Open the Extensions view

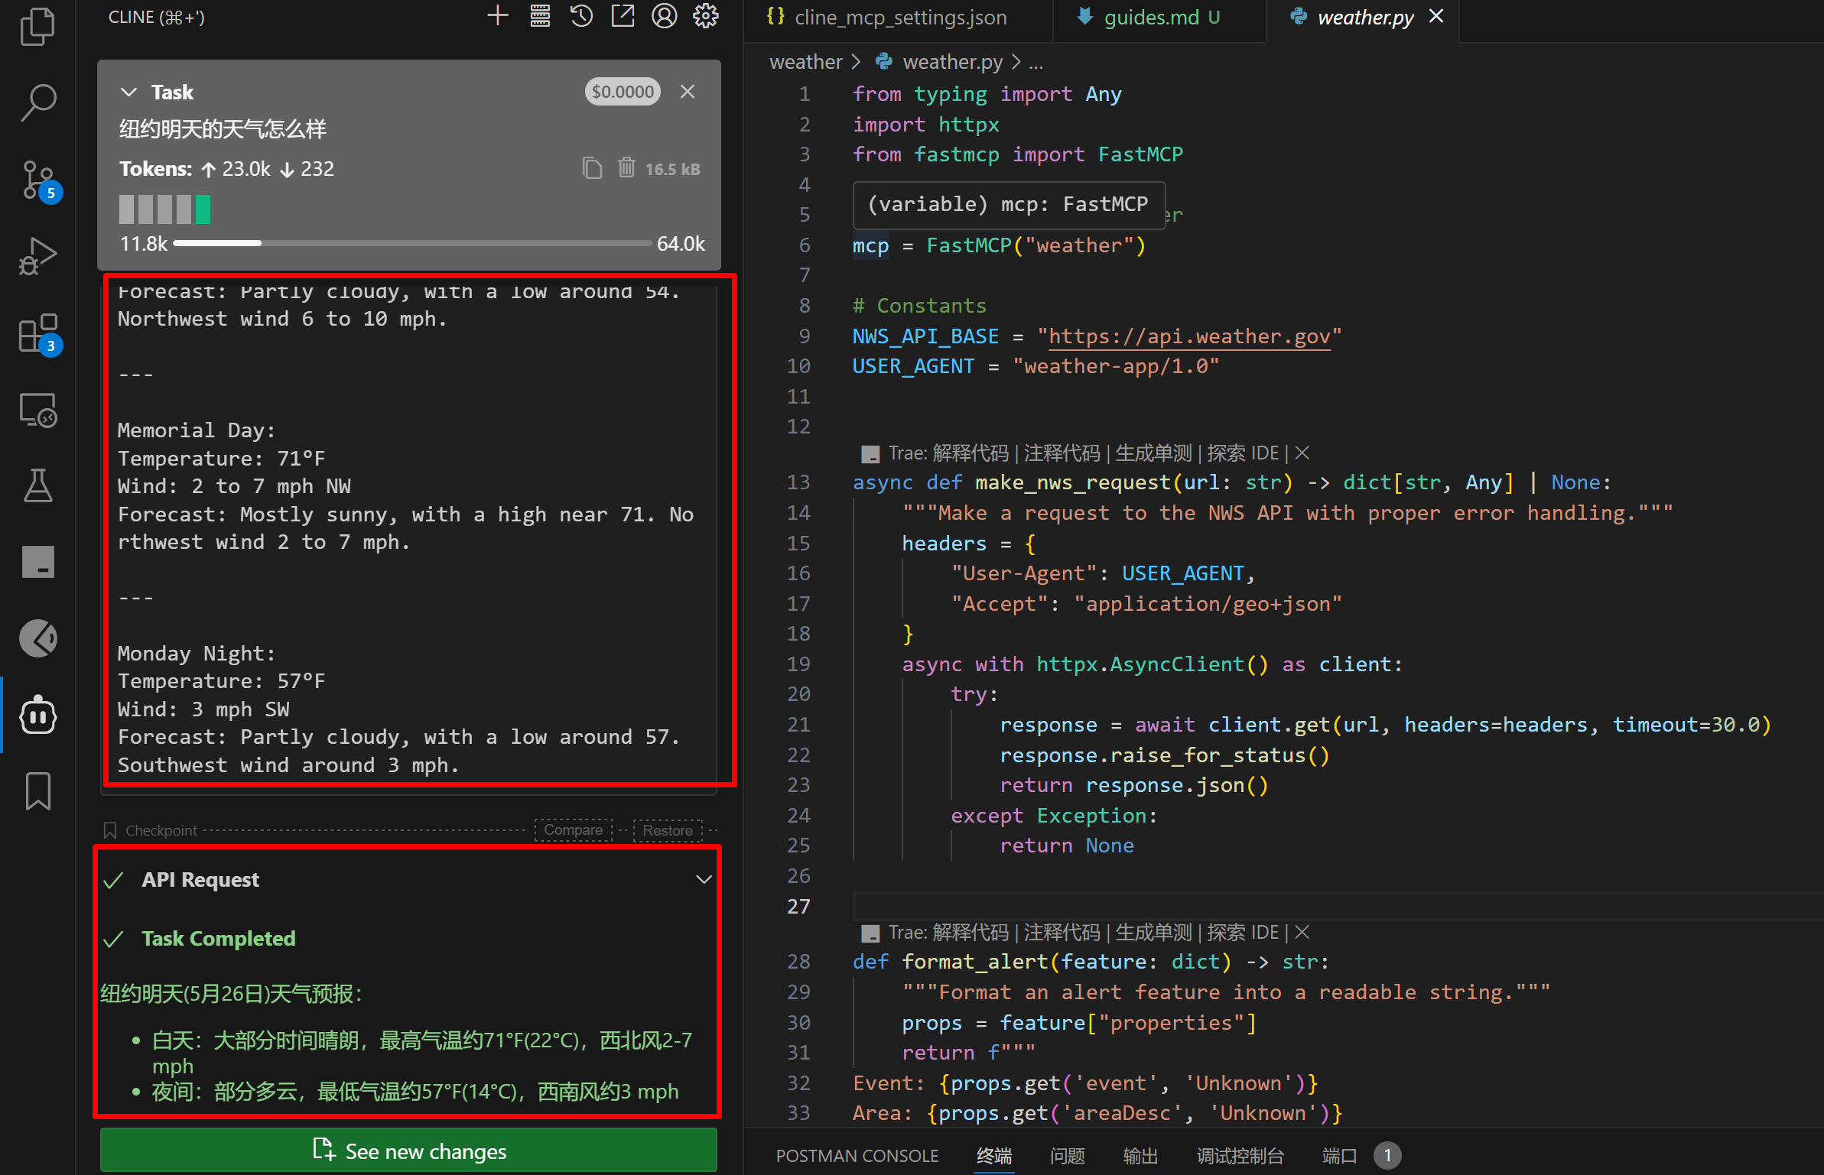coord(37,334)
